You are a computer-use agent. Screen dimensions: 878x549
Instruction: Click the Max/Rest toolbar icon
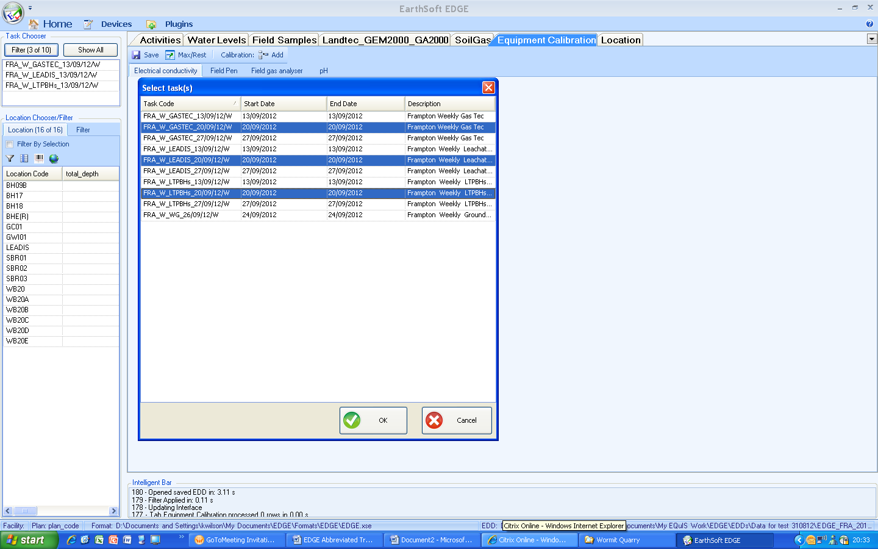[170, 55]
